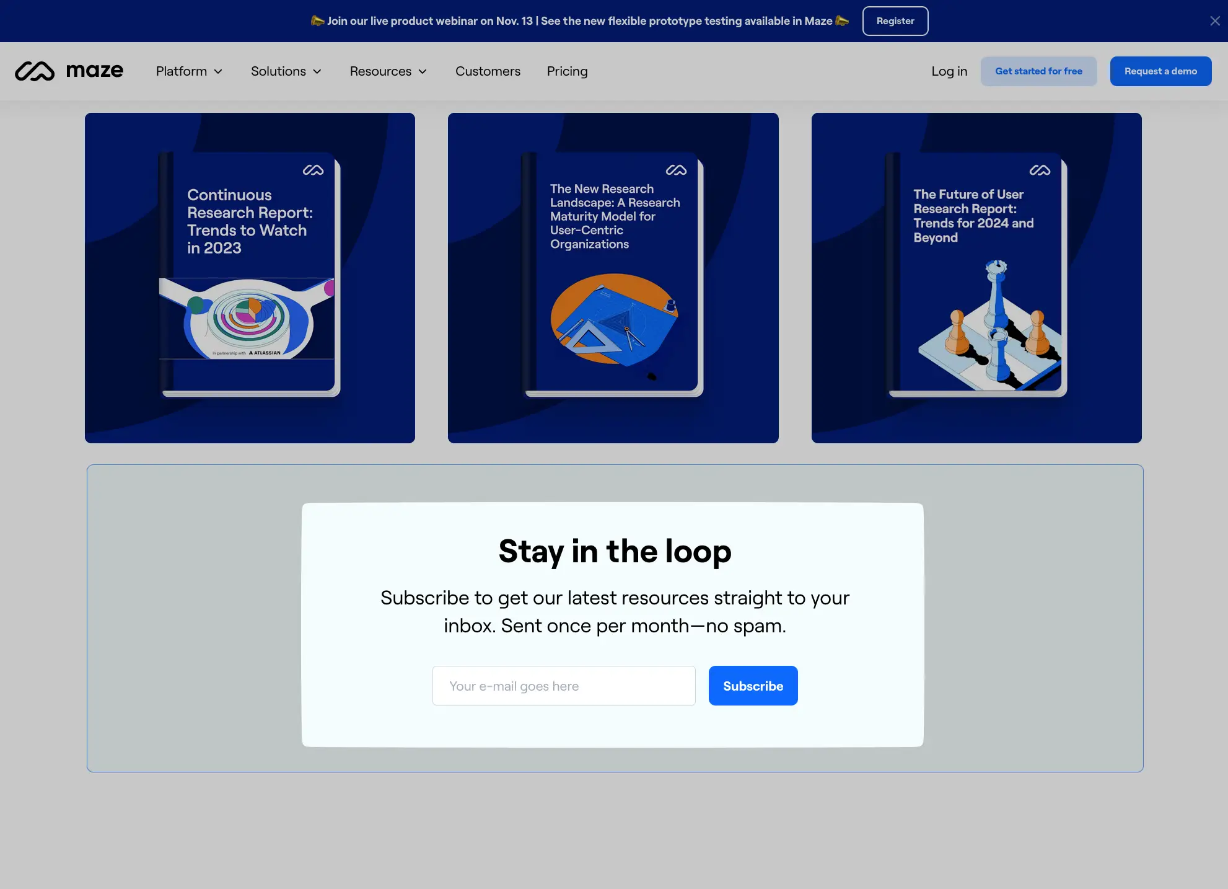Image resolution: width=1228 pixels, height=889 pixels.
Task: Expand the Solutions navigation dropdown
Action: point(285,71)
